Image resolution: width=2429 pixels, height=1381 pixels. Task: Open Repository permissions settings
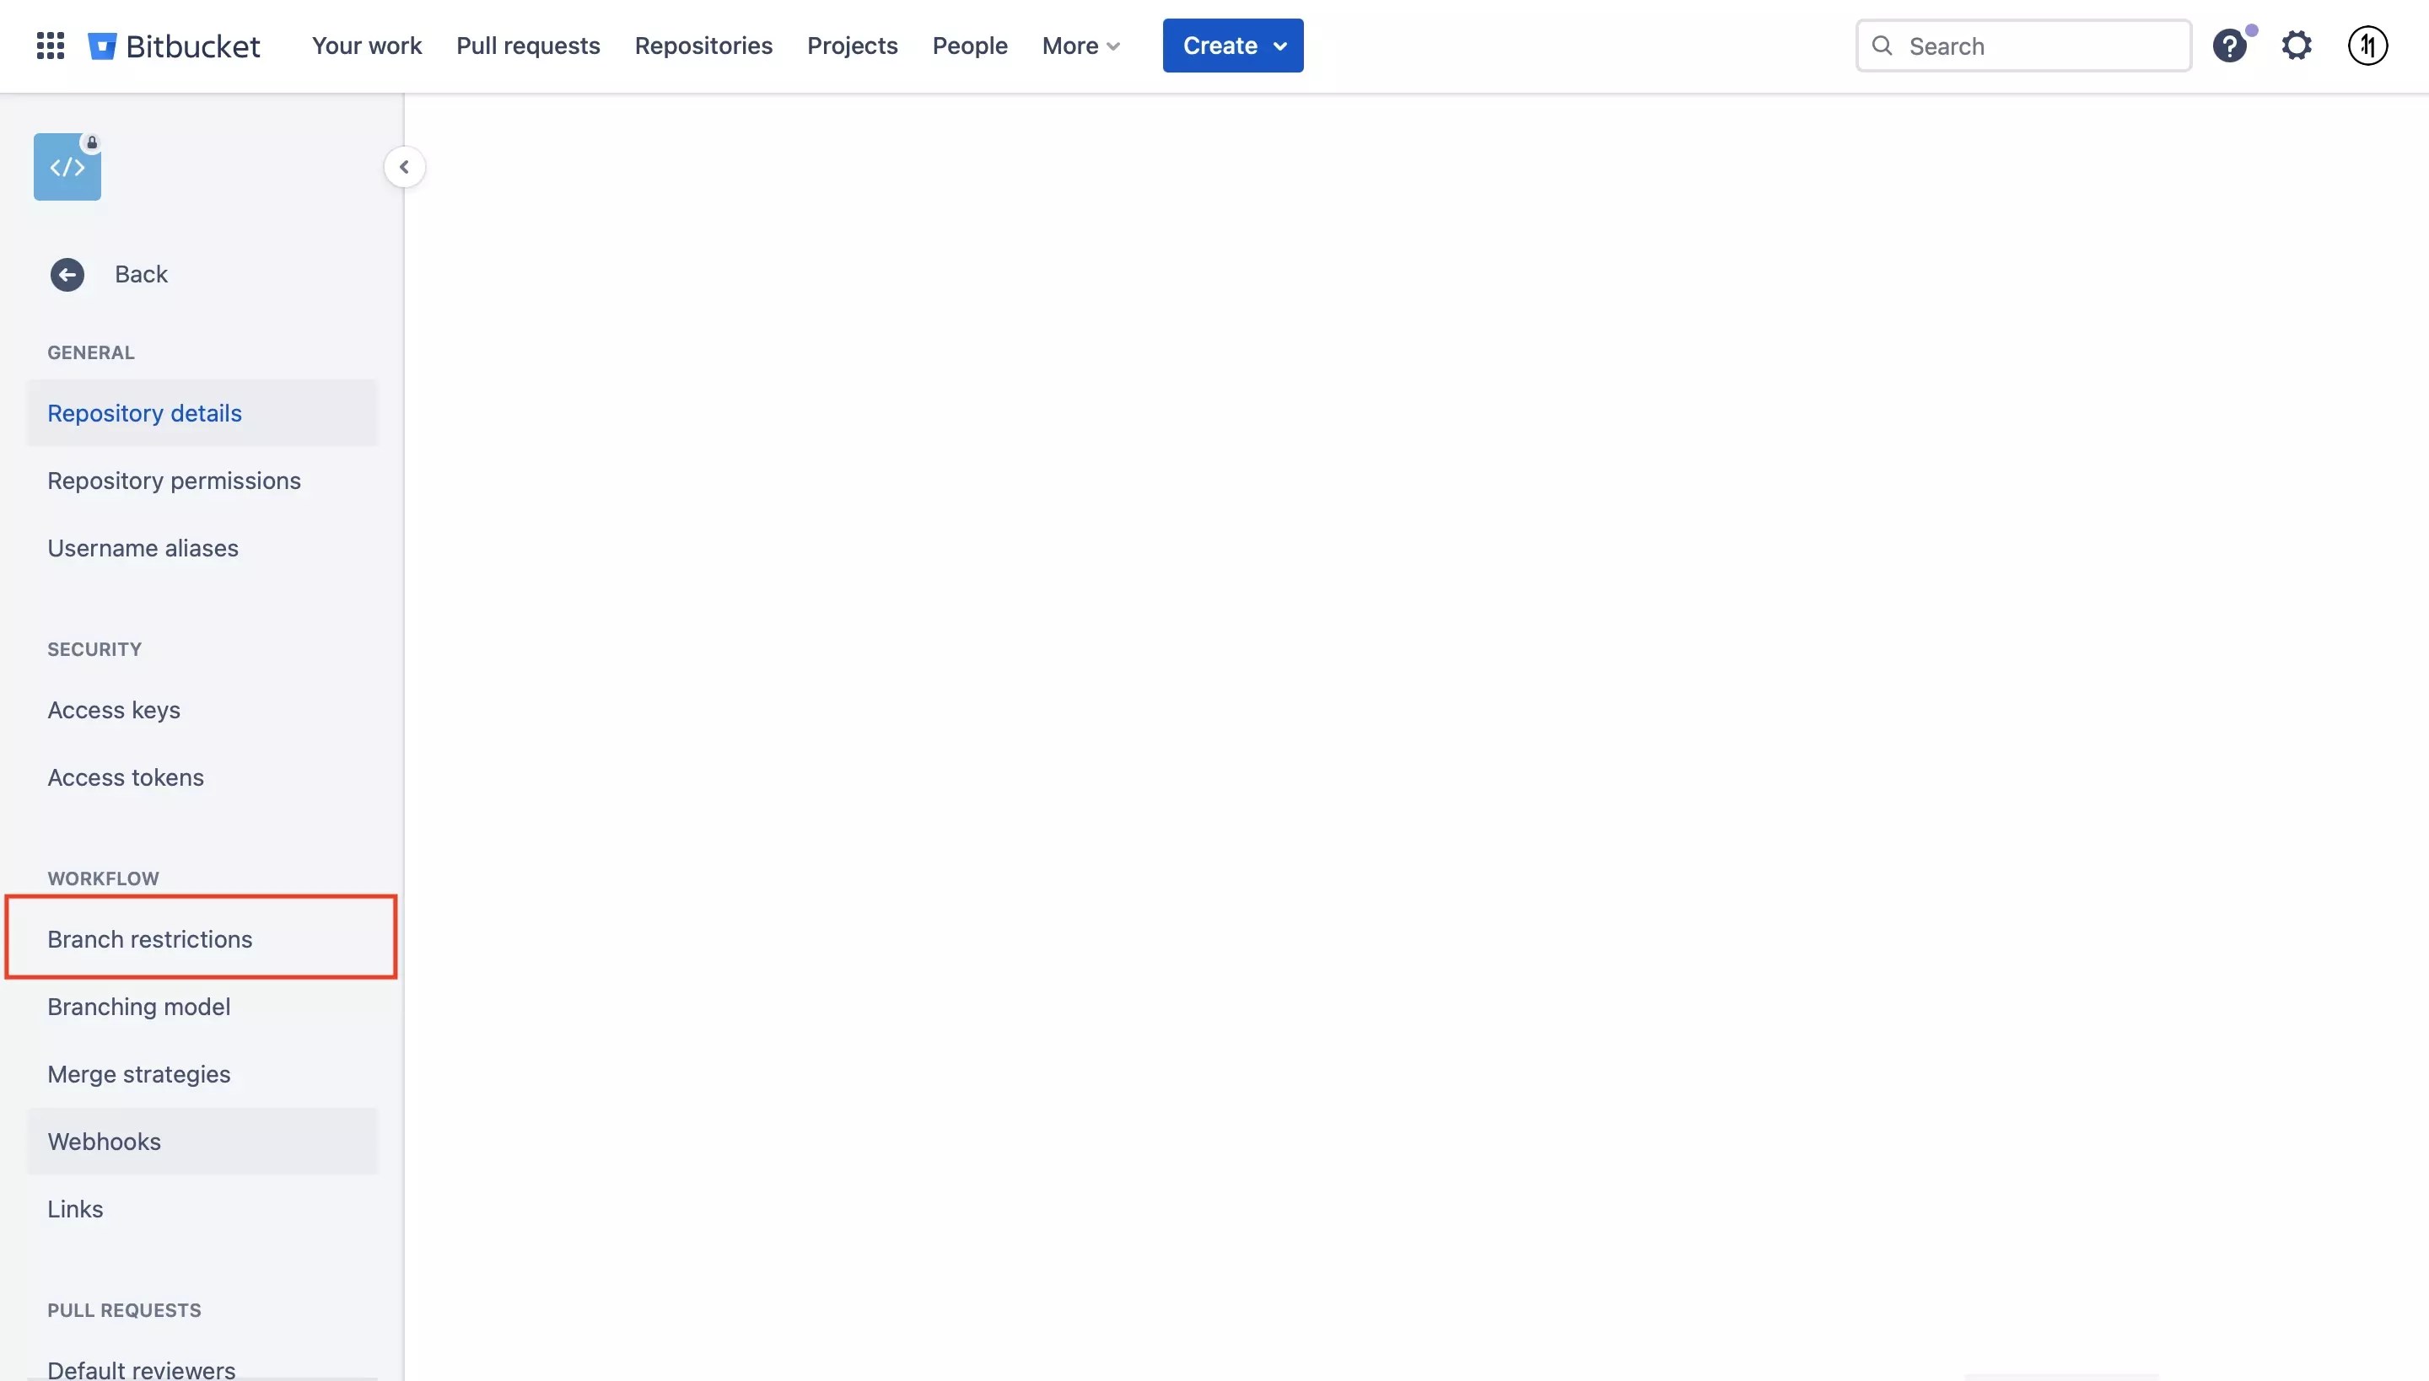pos(174,481)
